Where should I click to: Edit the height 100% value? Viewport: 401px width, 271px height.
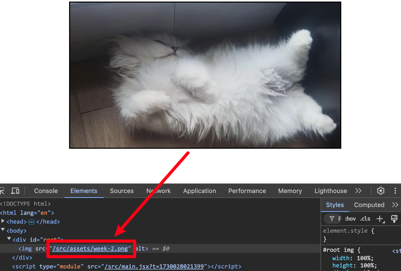click(x=367, y=266)
